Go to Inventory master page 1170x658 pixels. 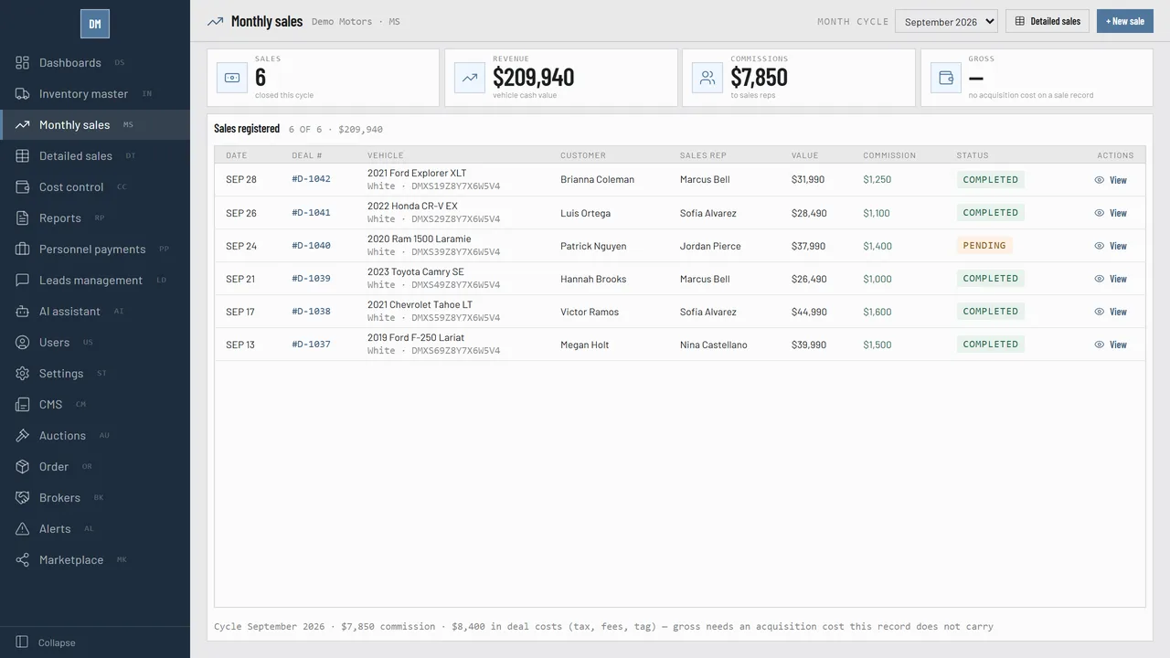click(95, 93)
